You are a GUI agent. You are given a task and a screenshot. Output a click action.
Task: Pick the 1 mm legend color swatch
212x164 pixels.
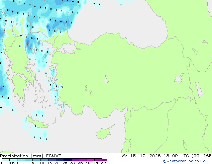[x=21, y=160]
